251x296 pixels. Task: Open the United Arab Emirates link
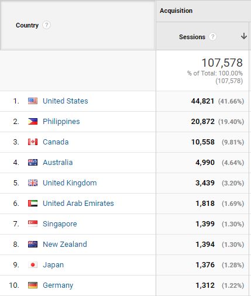(78, 204)
